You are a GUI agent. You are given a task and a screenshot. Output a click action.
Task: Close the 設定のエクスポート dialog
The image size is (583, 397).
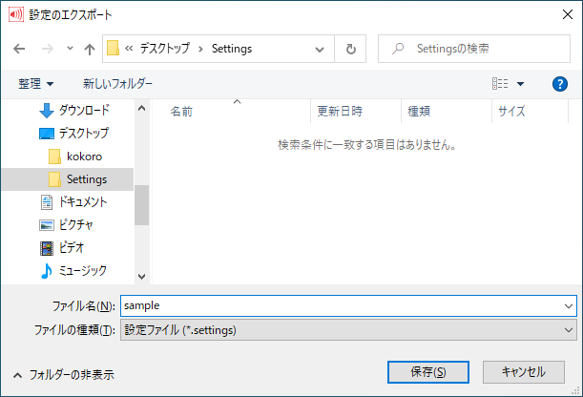[568, 14]
